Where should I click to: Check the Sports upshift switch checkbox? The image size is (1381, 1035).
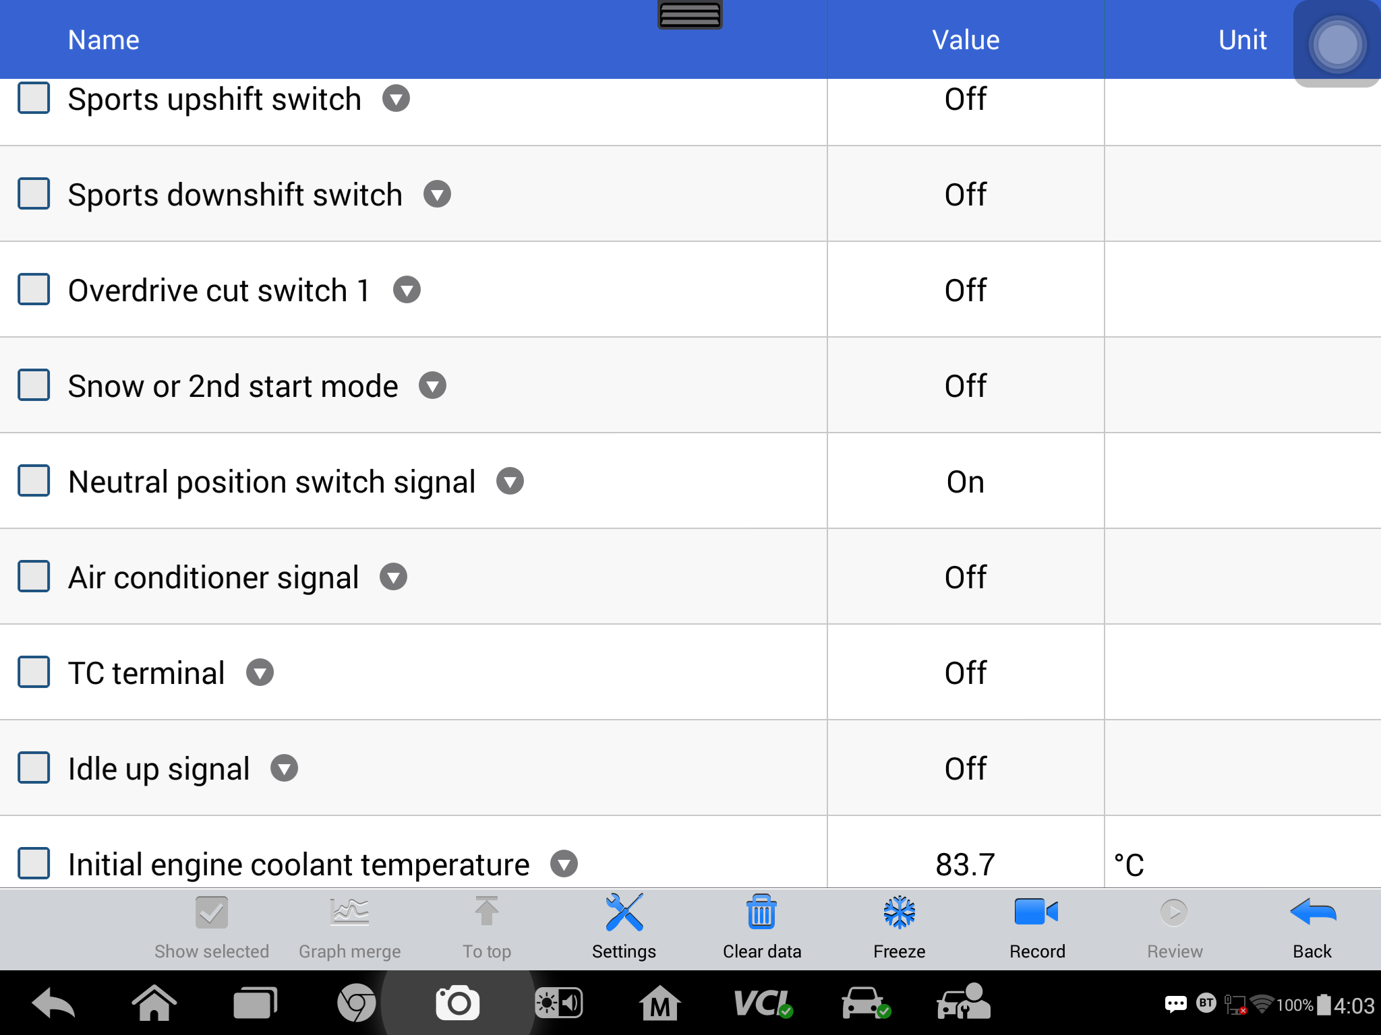click(x=34, y=98)
